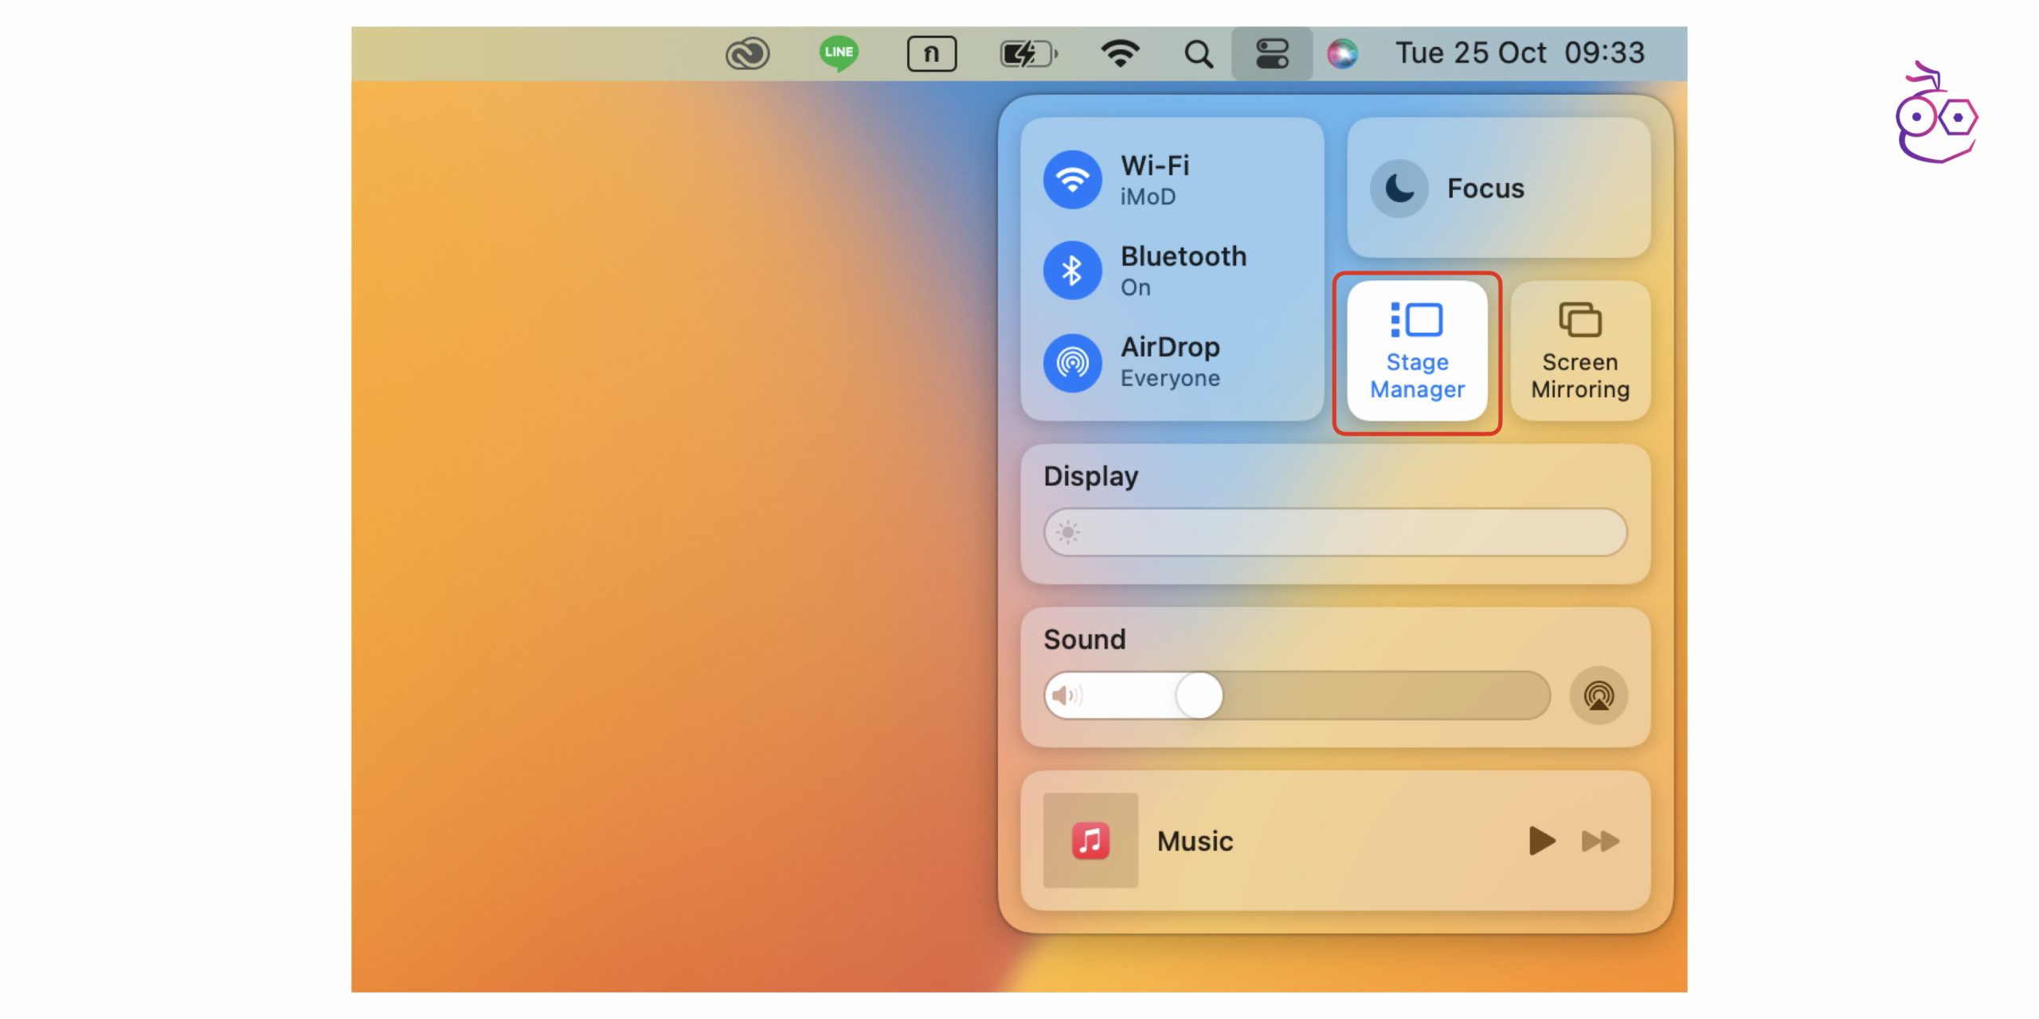
Task: Click the battery charging status icon
Action: (x=1027, y=54)
